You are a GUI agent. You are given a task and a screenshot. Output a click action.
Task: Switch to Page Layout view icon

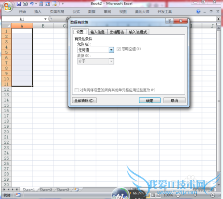pos(153,195)
